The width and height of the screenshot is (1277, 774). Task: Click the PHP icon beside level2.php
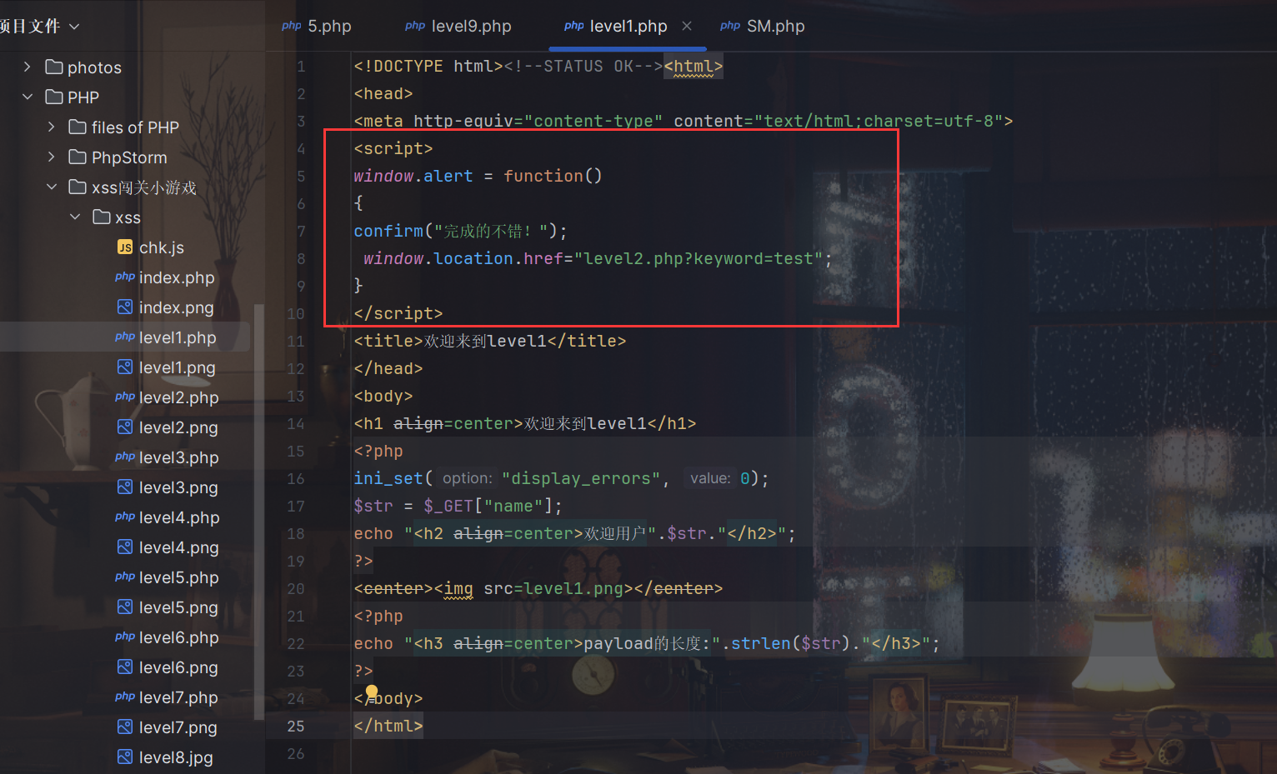[x=125, y=397]
